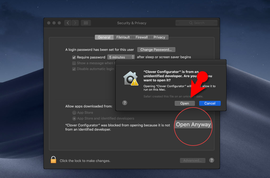Open help in the Clover Configurator dialog

(x=125, y=103)
